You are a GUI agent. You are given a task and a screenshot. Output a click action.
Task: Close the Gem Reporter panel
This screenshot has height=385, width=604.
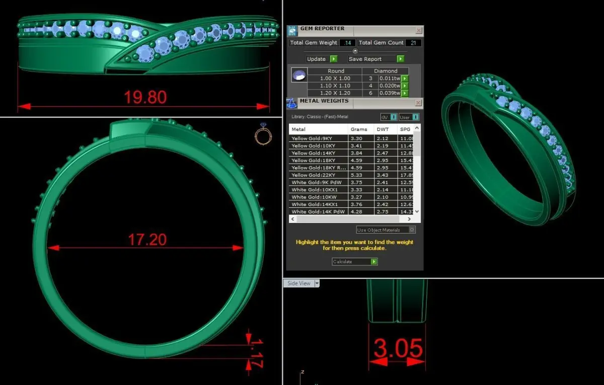tap(419, 31)
